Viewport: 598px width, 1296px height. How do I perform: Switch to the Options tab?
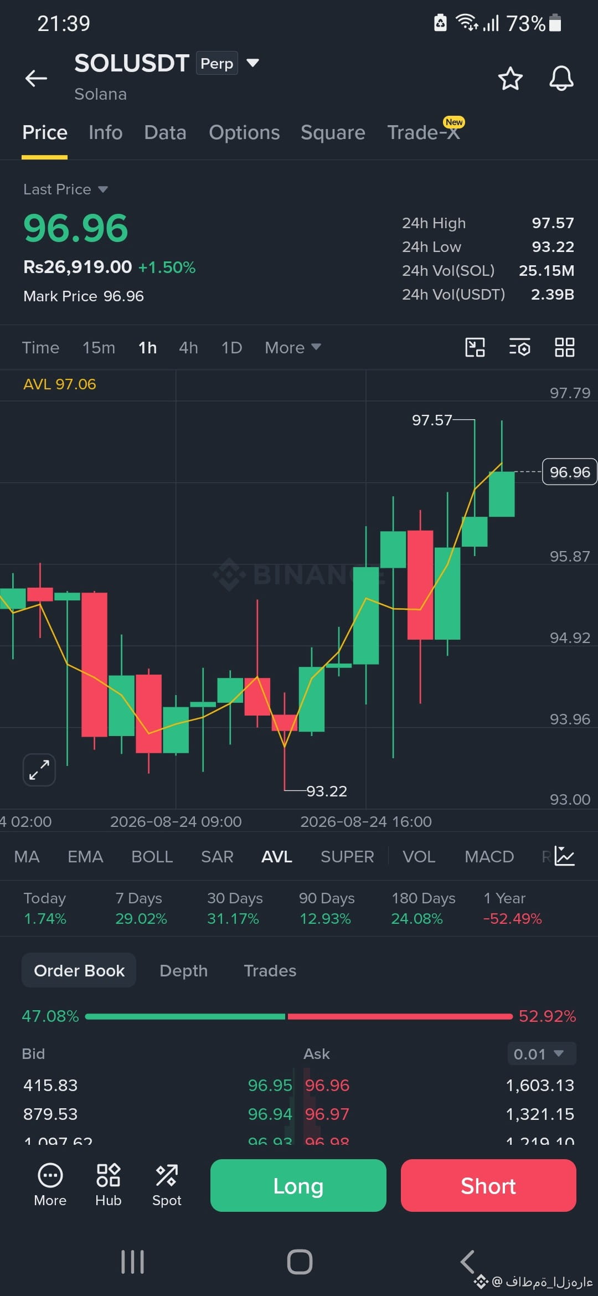[244, 133]
